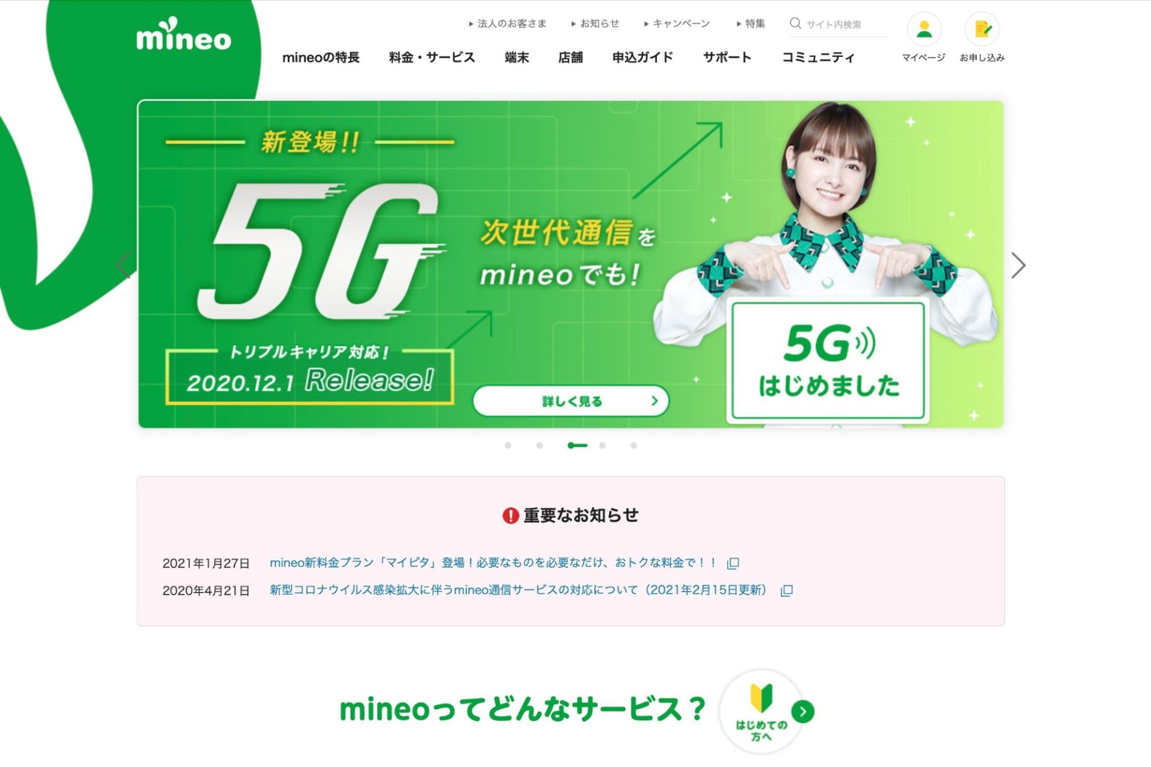
Task: Open the サポート menu
Action: (x=727, y=58)
